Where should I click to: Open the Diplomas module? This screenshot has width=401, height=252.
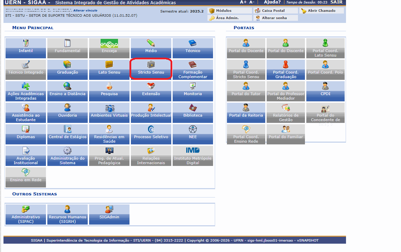tap(26, 133)
